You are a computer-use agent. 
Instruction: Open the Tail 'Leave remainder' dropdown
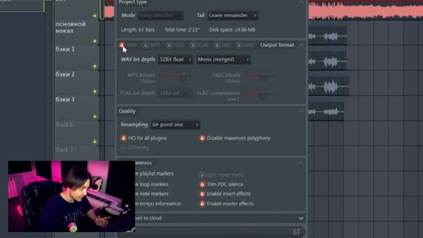233,15
